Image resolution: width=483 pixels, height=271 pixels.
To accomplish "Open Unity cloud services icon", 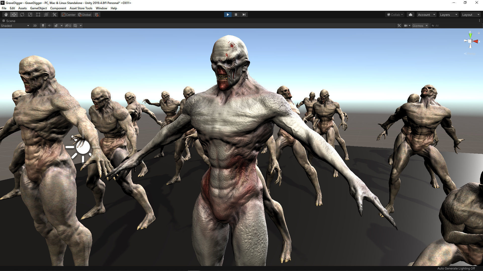I will [410, 15].
